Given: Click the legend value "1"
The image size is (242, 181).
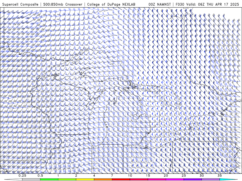Looking at the screenshot, I should [x=58, y=176].
